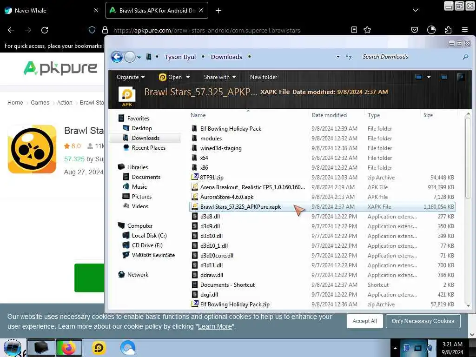Select the modules folder
Image resolution: width=476 pixels, height=357 pixels.
pyautogui.click(x=211, y=138)
